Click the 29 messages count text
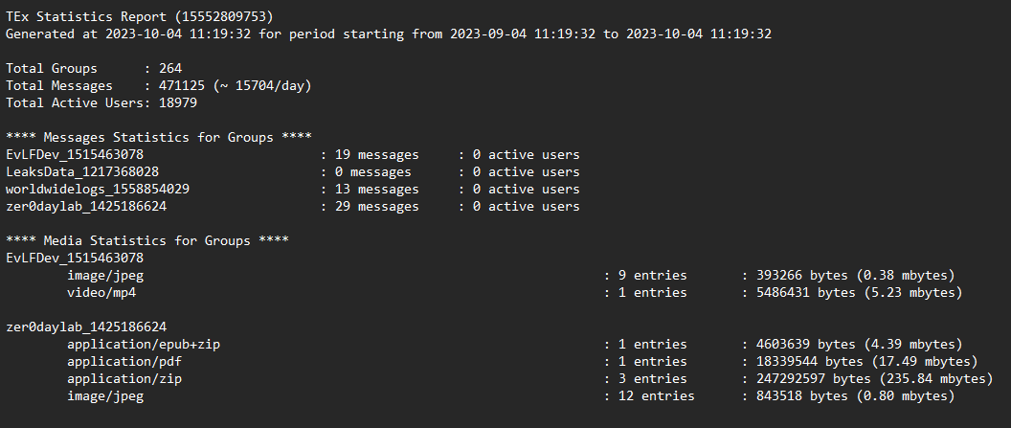This screenshot has width=1011, height=428. click(x=377, y=206)
